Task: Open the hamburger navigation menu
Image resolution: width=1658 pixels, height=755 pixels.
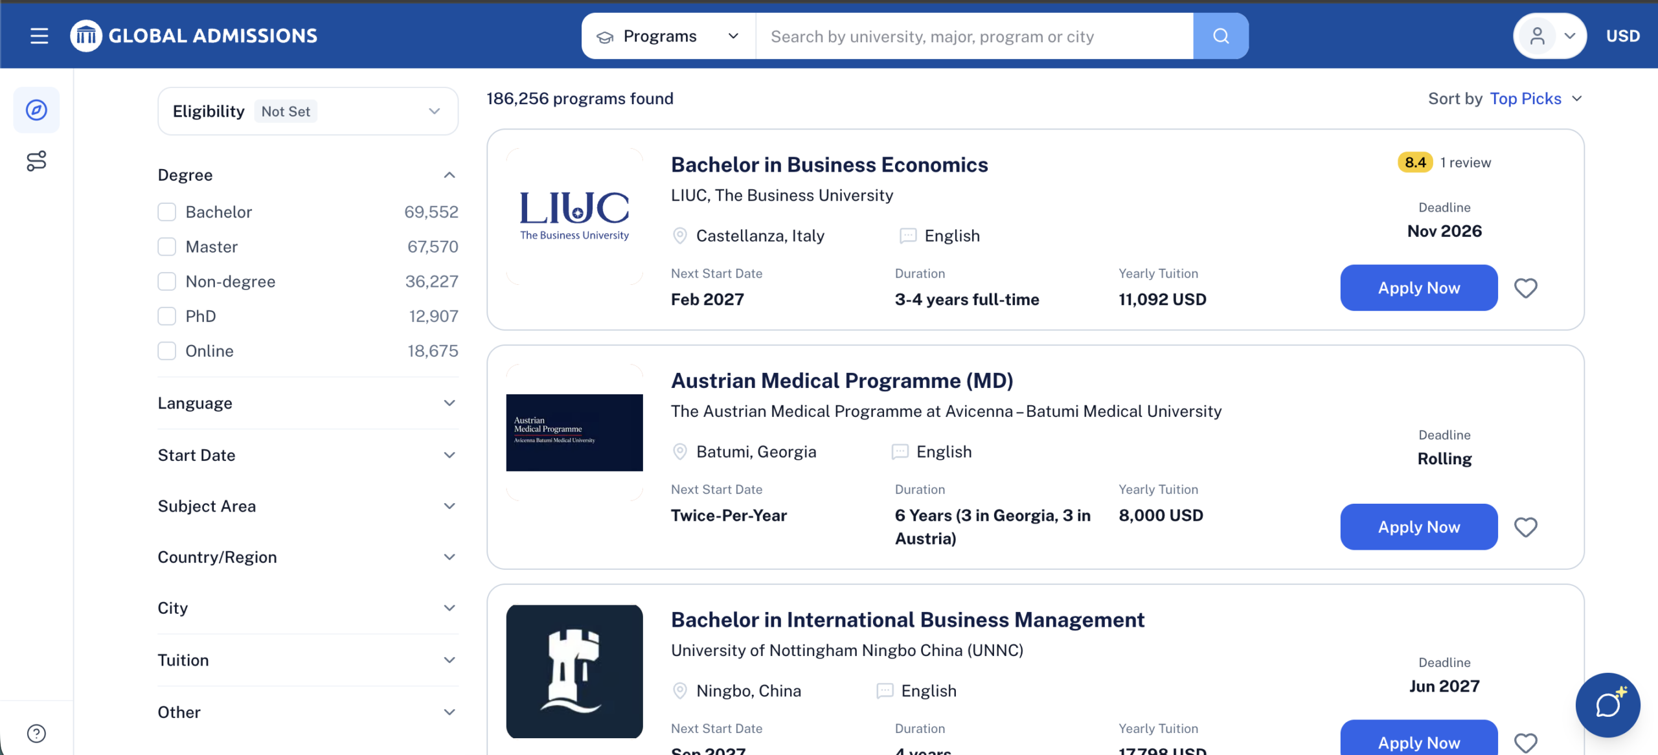Action: click(40, 36)
